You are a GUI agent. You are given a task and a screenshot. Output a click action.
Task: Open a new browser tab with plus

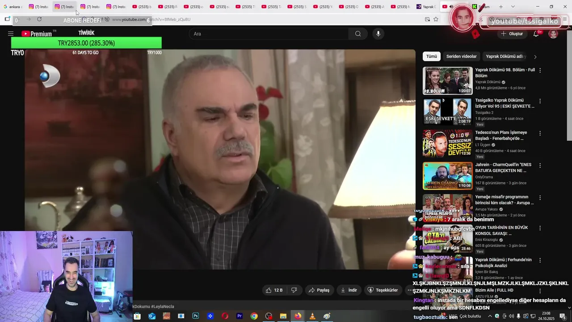coord(501,7)
